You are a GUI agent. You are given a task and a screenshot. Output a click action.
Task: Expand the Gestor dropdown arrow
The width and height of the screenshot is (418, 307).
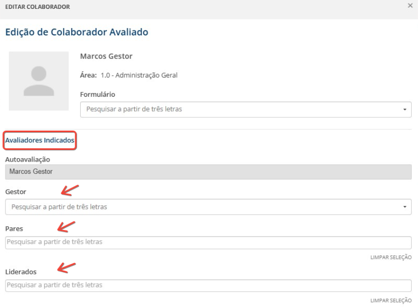(x=404, y=207)
